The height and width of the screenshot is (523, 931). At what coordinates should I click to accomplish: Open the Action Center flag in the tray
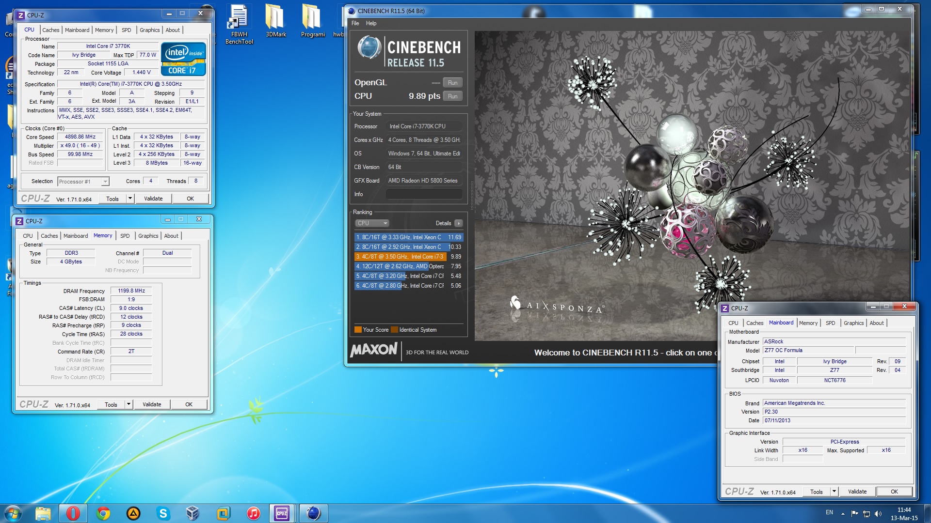(x=854, y=513)
